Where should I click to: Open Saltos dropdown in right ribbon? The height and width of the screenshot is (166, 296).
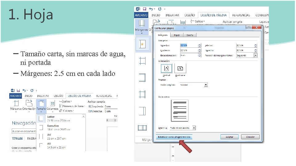click(x=198, y=22)
